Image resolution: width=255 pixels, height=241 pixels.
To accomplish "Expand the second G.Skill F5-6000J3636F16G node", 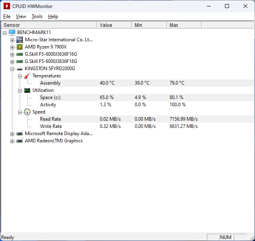I will [12, 62].
